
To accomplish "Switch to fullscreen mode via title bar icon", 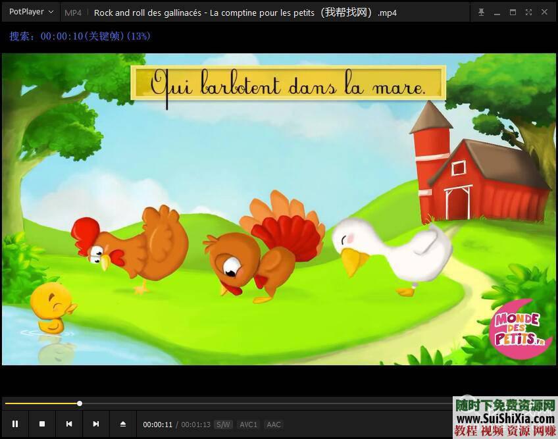I will (x=528, y=13).
